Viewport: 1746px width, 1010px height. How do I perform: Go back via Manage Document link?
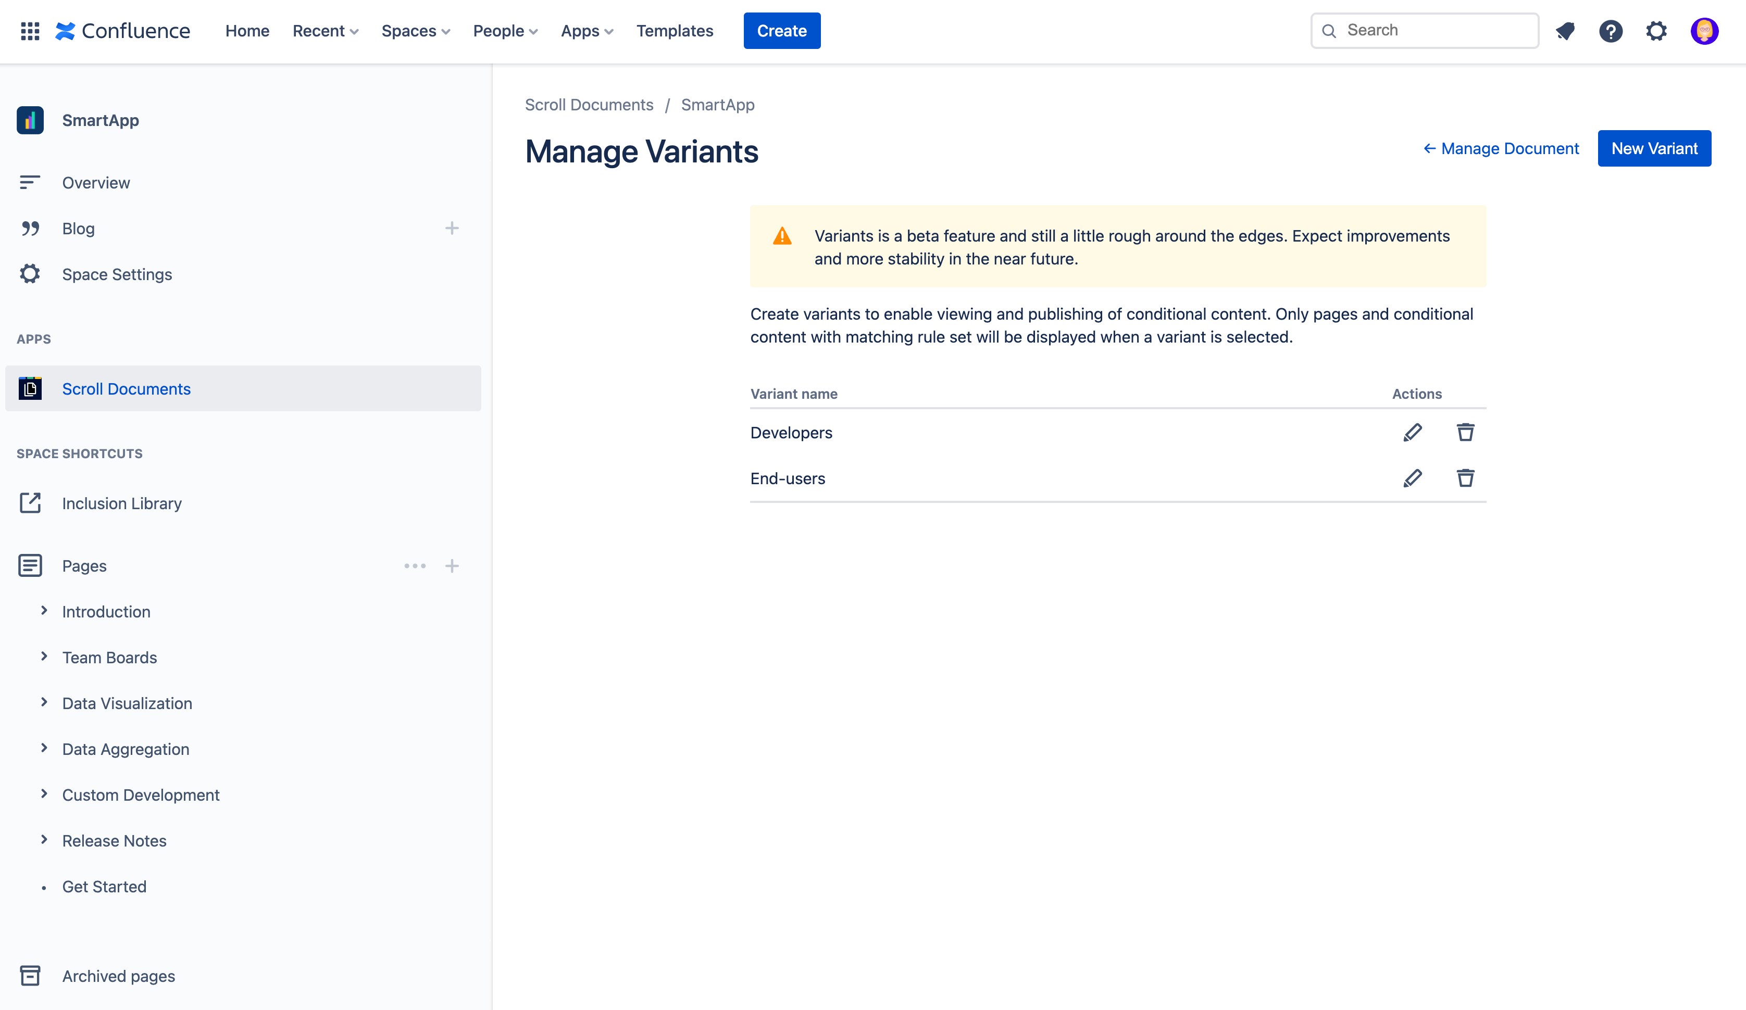click(x=1501, y=148)
